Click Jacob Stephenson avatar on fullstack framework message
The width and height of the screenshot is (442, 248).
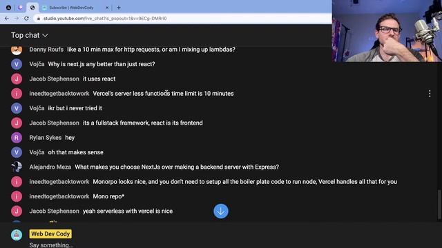point(17,123)
